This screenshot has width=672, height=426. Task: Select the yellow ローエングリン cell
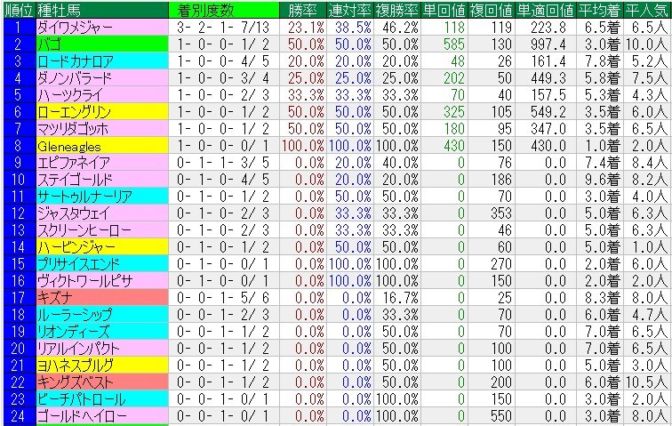[102, 112]
